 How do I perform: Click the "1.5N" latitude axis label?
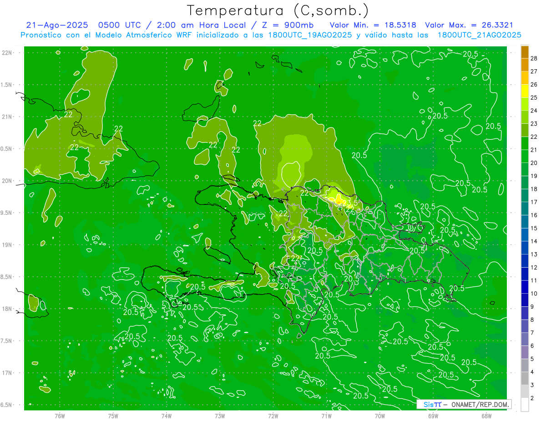click(x=7, y=85)
